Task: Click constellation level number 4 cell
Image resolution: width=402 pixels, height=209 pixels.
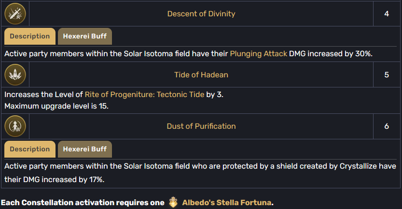Action: 387,14
